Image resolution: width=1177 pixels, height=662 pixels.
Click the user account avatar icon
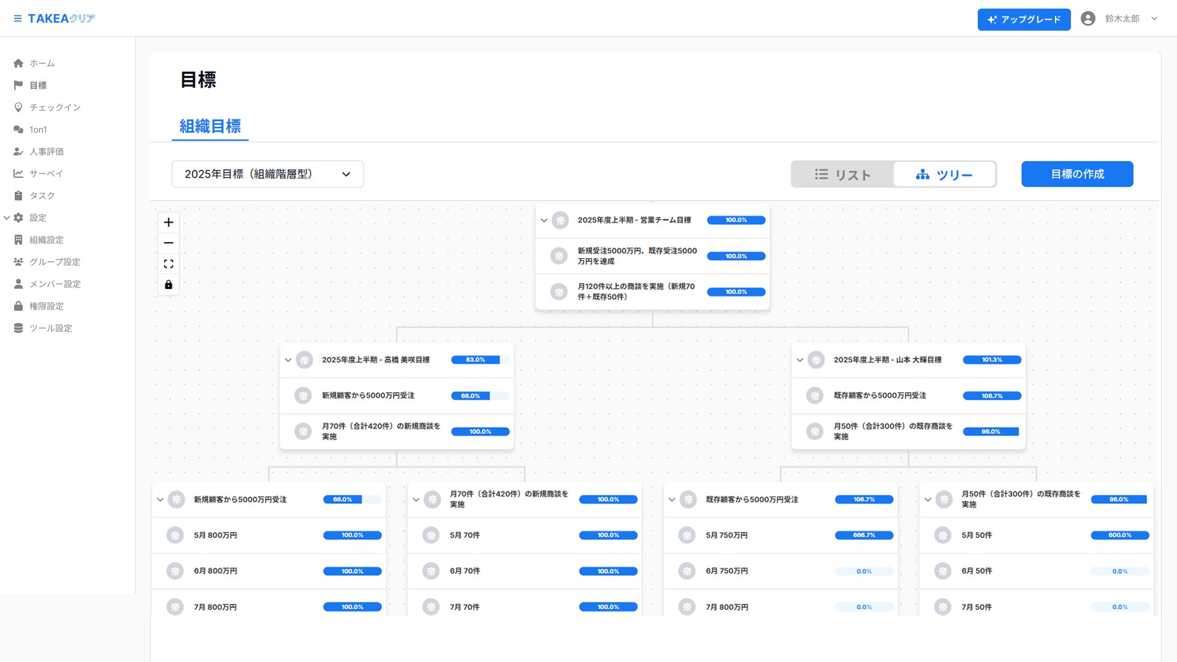[x=1087, y=18]
